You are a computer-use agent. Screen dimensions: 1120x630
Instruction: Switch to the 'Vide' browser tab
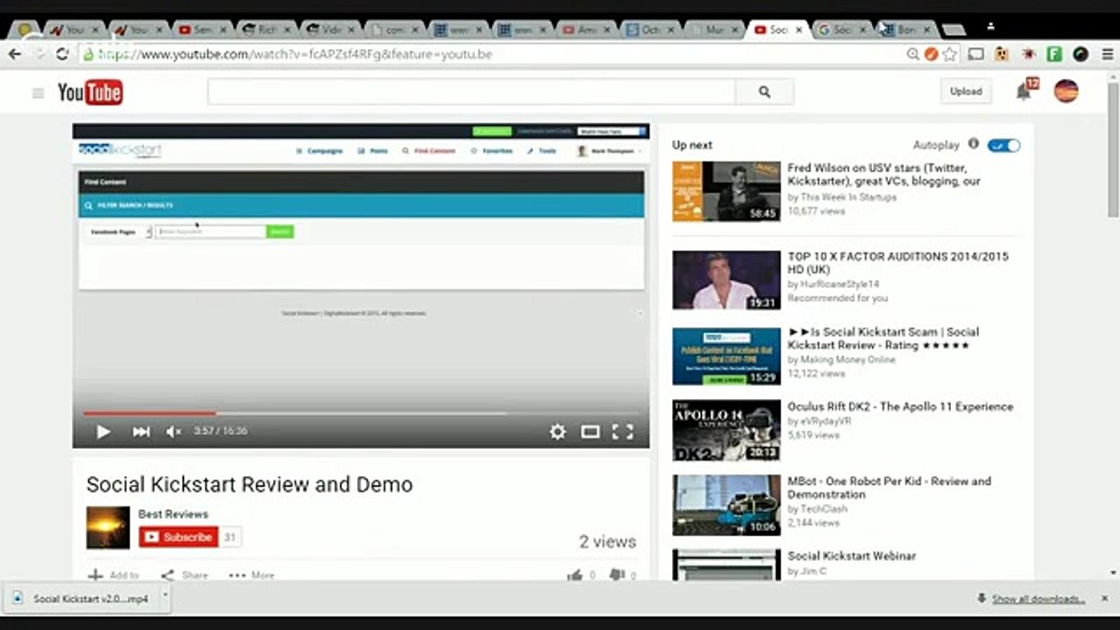(x=331, y=30)
